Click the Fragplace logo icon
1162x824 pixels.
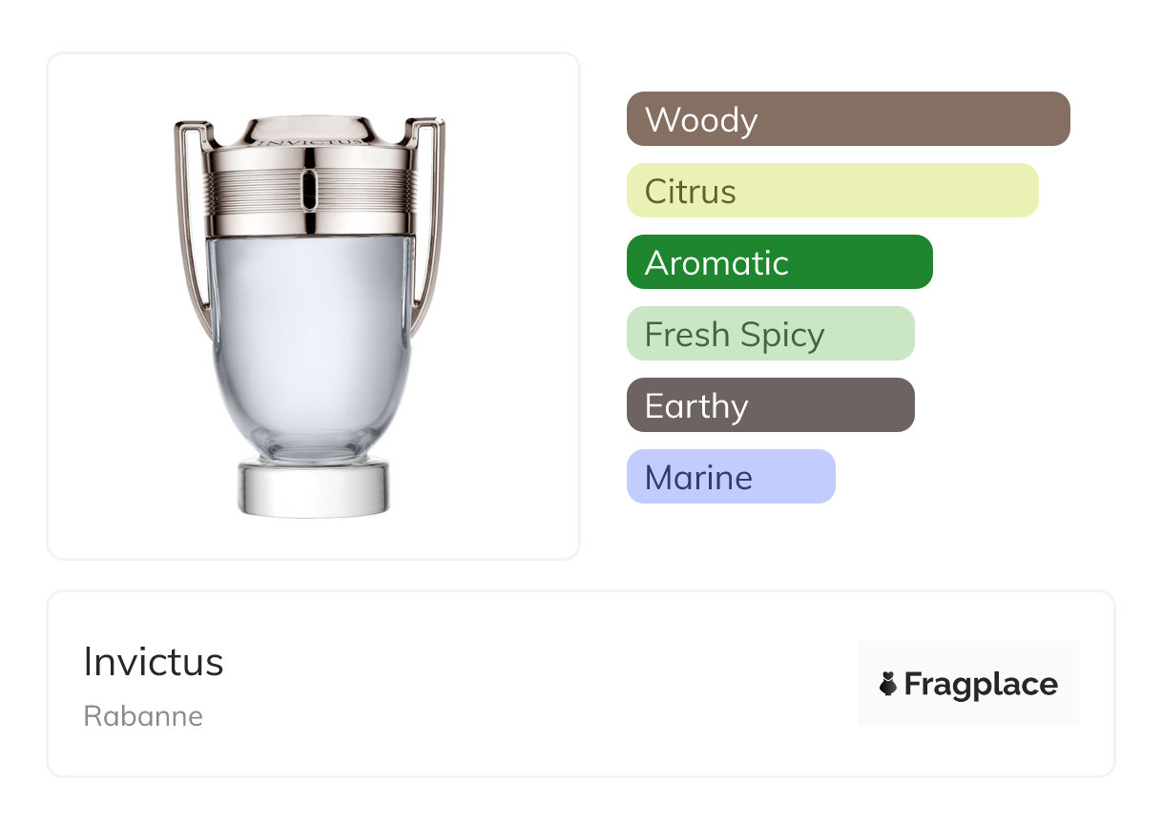point(888,684)
